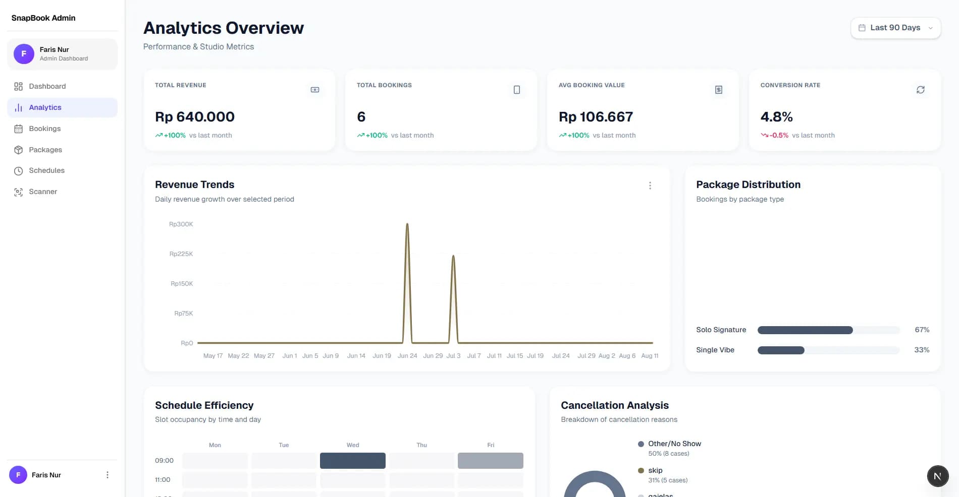Screen dimensions: 959x497
Task: Click the Rp 640.000 total revenue value
Action: click(x=195, y=117)
